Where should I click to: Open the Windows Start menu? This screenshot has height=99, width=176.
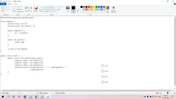tap(3, 97)
